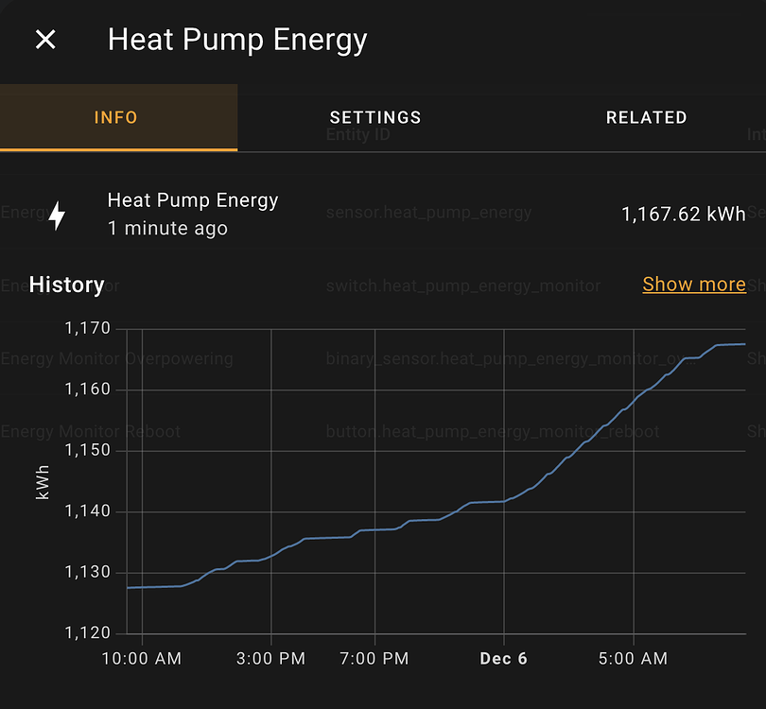Click the 10:00 AM time label
The height and width of the screenshot is (709, 766).
click(142, 659)
